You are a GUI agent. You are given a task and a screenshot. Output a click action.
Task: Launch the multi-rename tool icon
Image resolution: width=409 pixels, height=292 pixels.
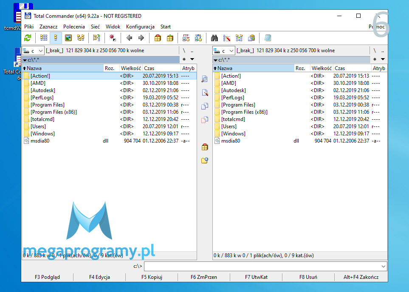click(227, 38)
